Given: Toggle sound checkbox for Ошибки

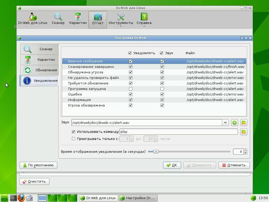Looking at the screenshot, I should click(x=162, y=94).
